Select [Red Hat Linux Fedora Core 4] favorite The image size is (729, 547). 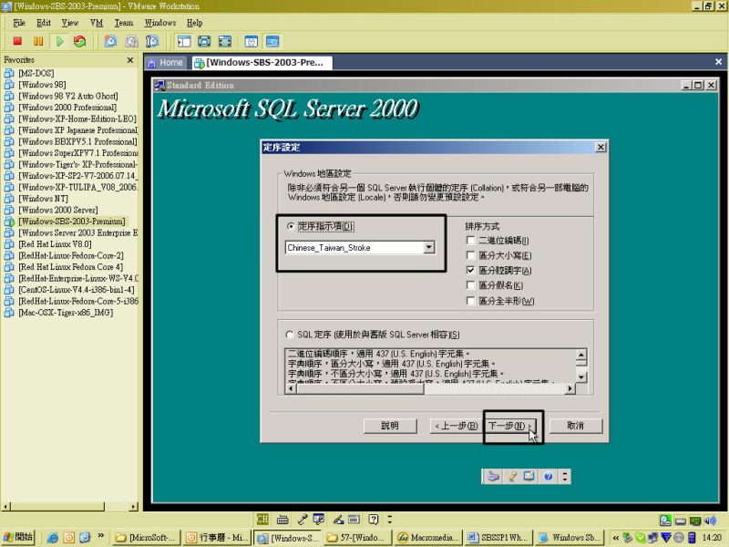[x=71, y=267]
